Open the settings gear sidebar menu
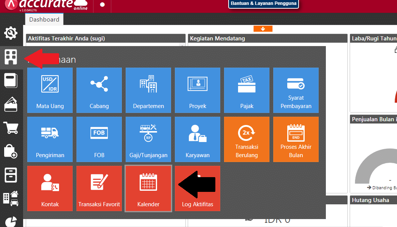The height and width of the screenshot is (227, 397). [11, 33]
